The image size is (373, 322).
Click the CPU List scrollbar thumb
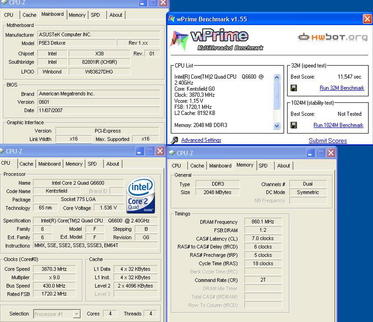click(x=276, y=95)
